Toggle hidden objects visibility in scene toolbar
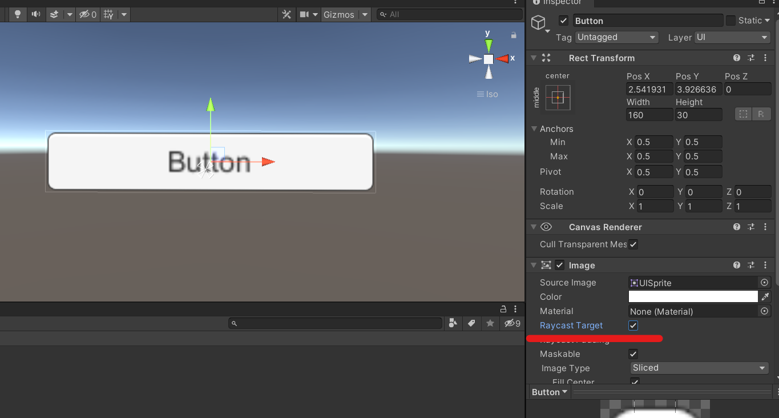The image size is (779, 418). 88,14
